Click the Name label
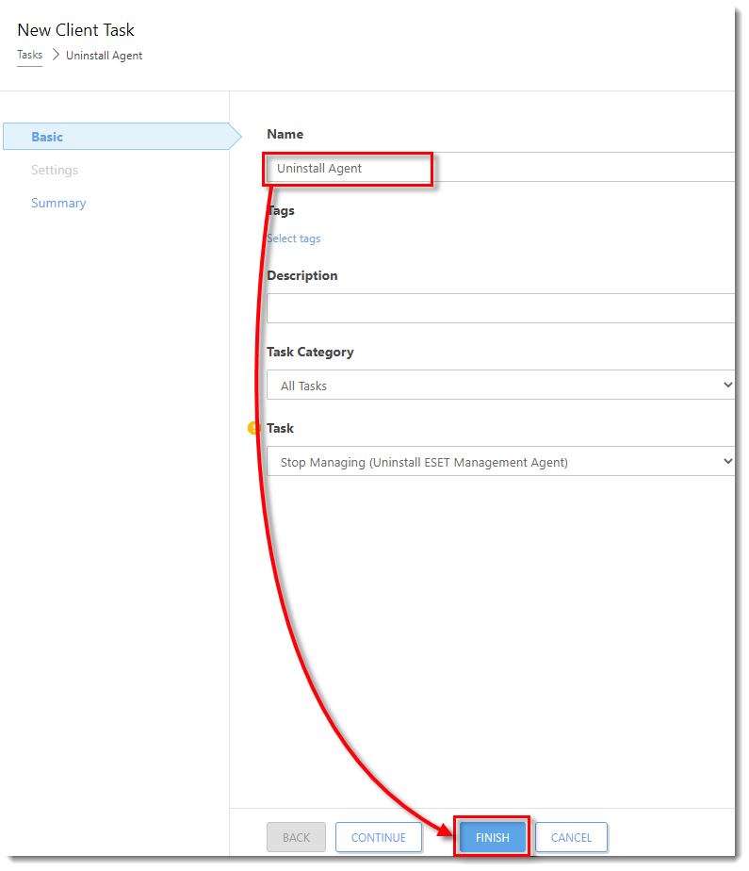Screen dimensions: 749x871 tap(285, 134)
